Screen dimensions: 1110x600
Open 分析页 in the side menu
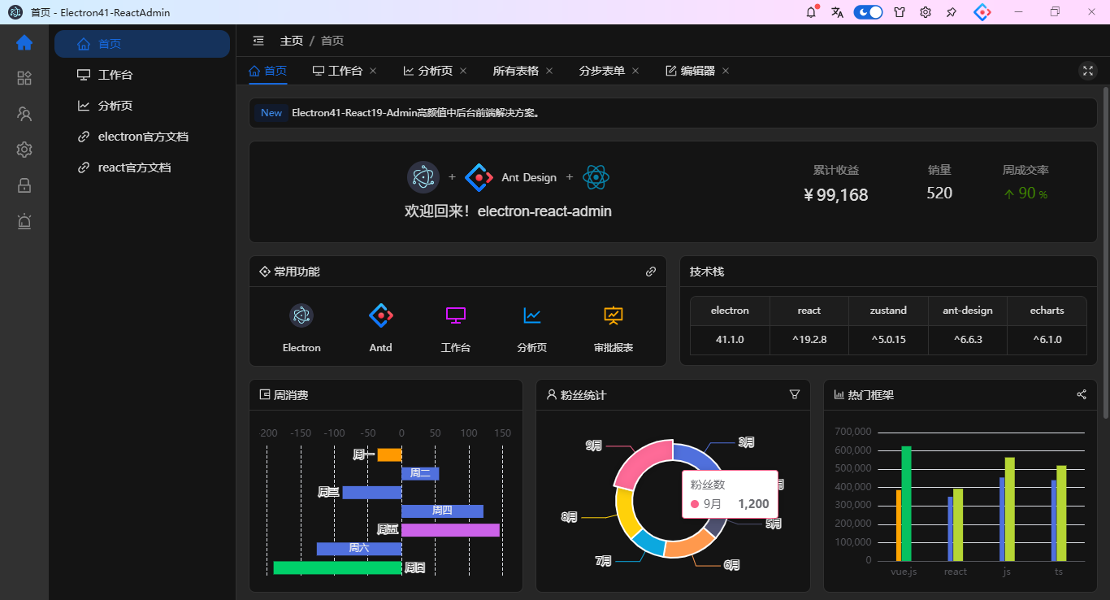pyautogui.click(x=142, y=106)
